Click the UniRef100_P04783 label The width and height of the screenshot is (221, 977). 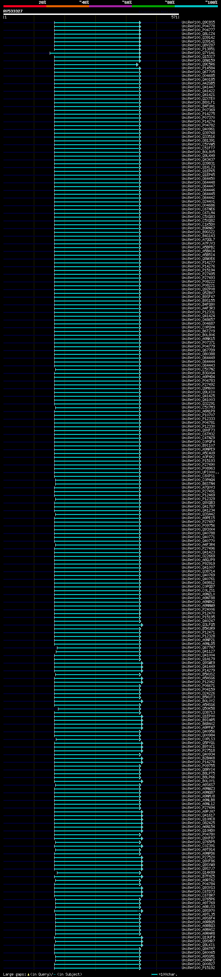[x=198, y=381]
